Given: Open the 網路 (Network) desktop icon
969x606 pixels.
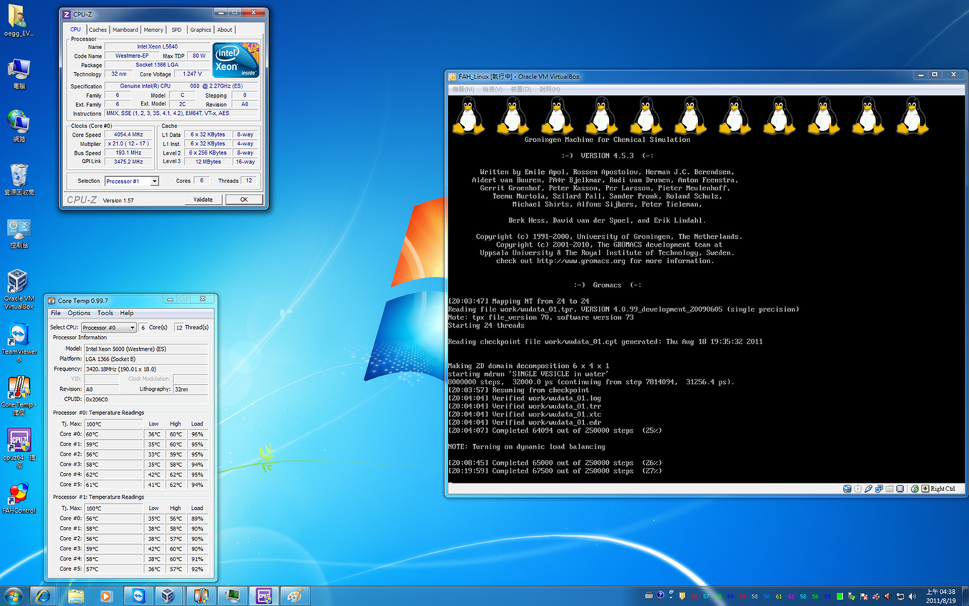Looking at the screenshot, I should click(x=18, y=127).
